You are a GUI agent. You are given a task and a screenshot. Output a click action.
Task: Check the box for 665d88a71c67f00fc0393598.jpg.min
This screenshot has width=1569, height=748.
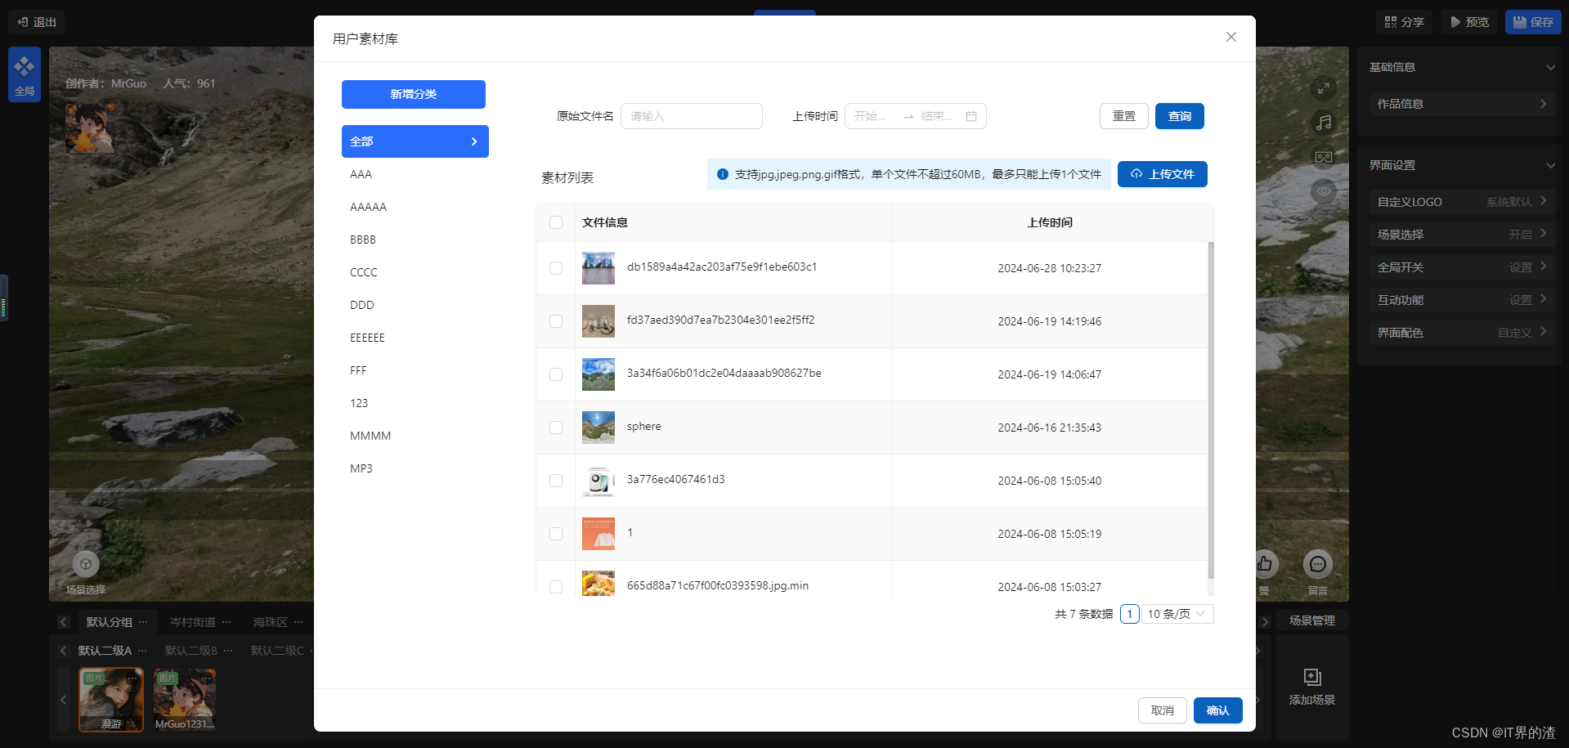coord(556,587)
